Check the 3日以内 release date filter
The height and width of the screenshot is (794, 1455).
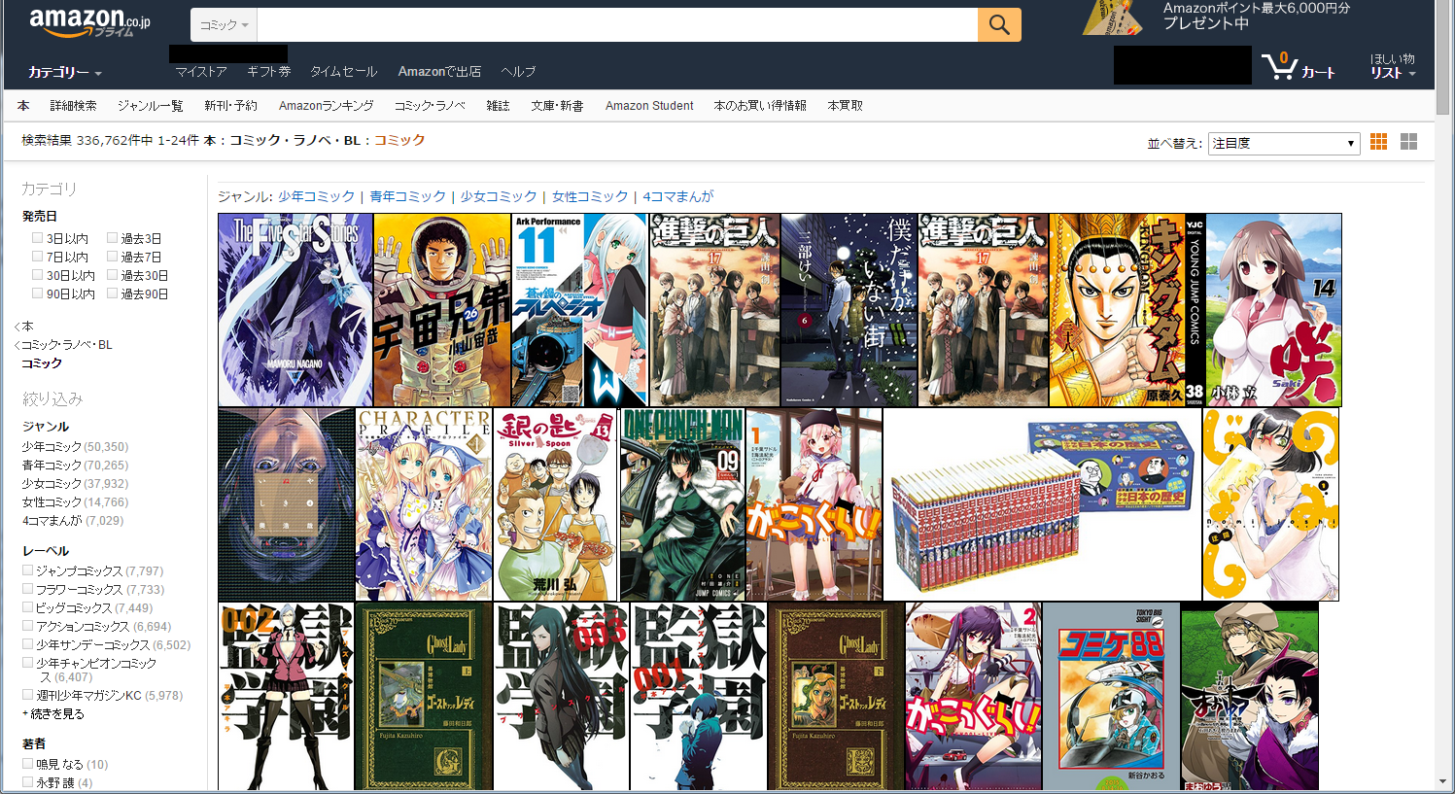(37, 238)
